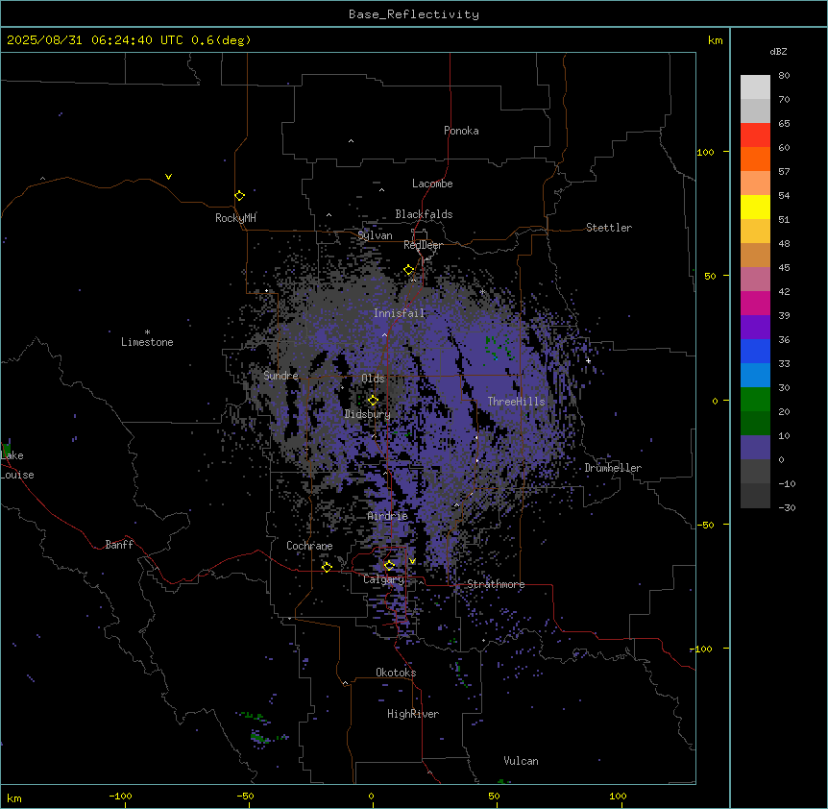Image resolution: width=828 pixels, height=809 pixels.
Task: Choose the slate purple 10 dBZ swatch
Action: [x=755, y=448]
